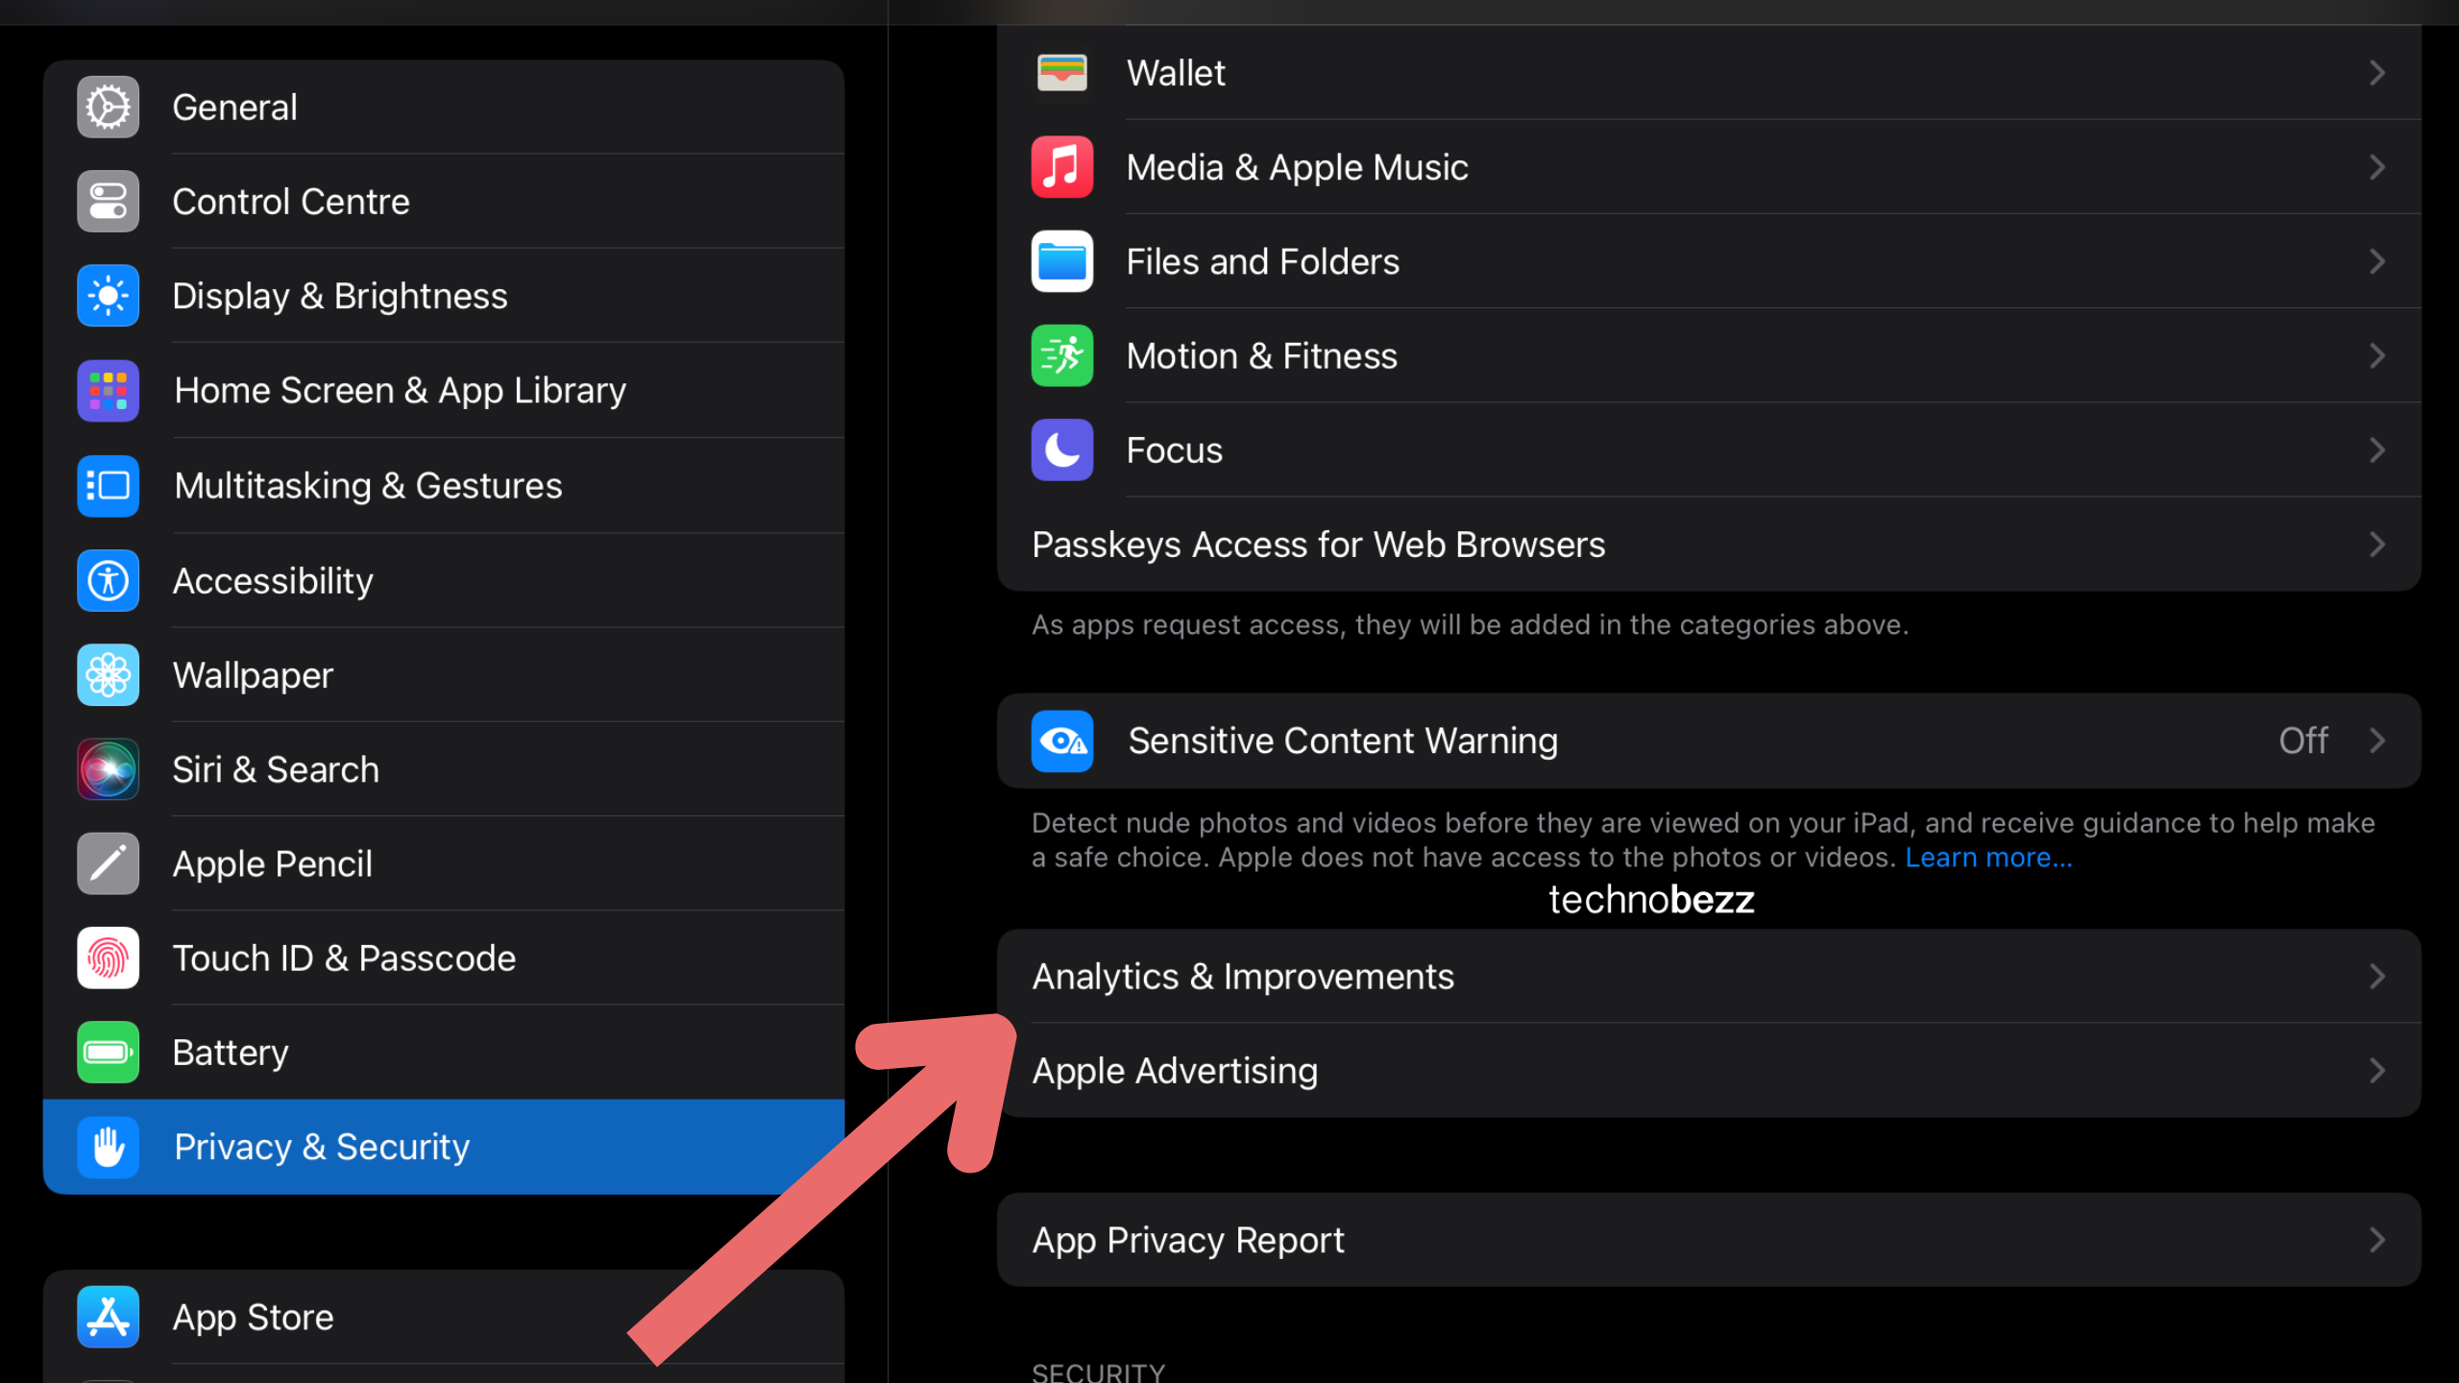2459x1383 pixels.
Task: Go to Control Centre settings
Action: (x=444, y=202)
